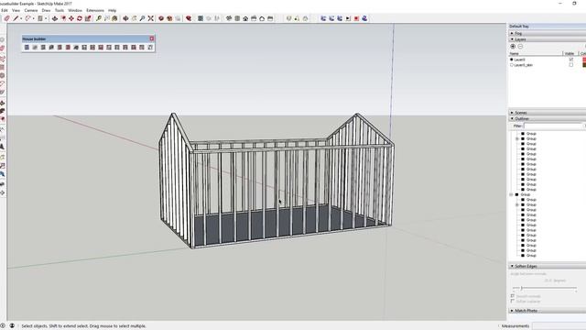Image resolution: width=586 pixels, height=330 pixels.
Task: Click the last House builder toolbar icon
Action: point(150,48)
